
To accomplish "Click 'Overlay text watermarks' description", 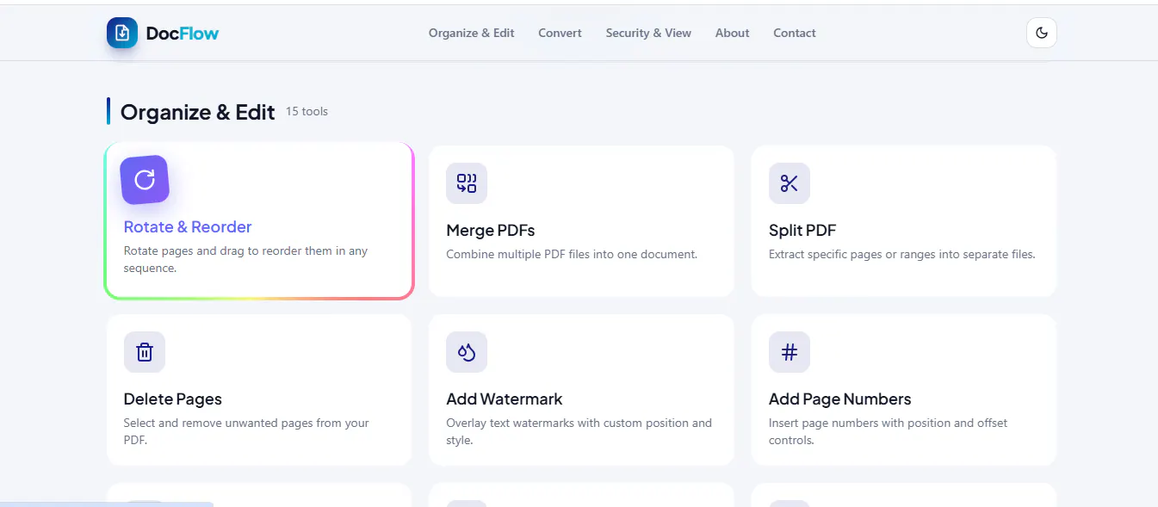I will pyautogui.click(x=579, y=431).
